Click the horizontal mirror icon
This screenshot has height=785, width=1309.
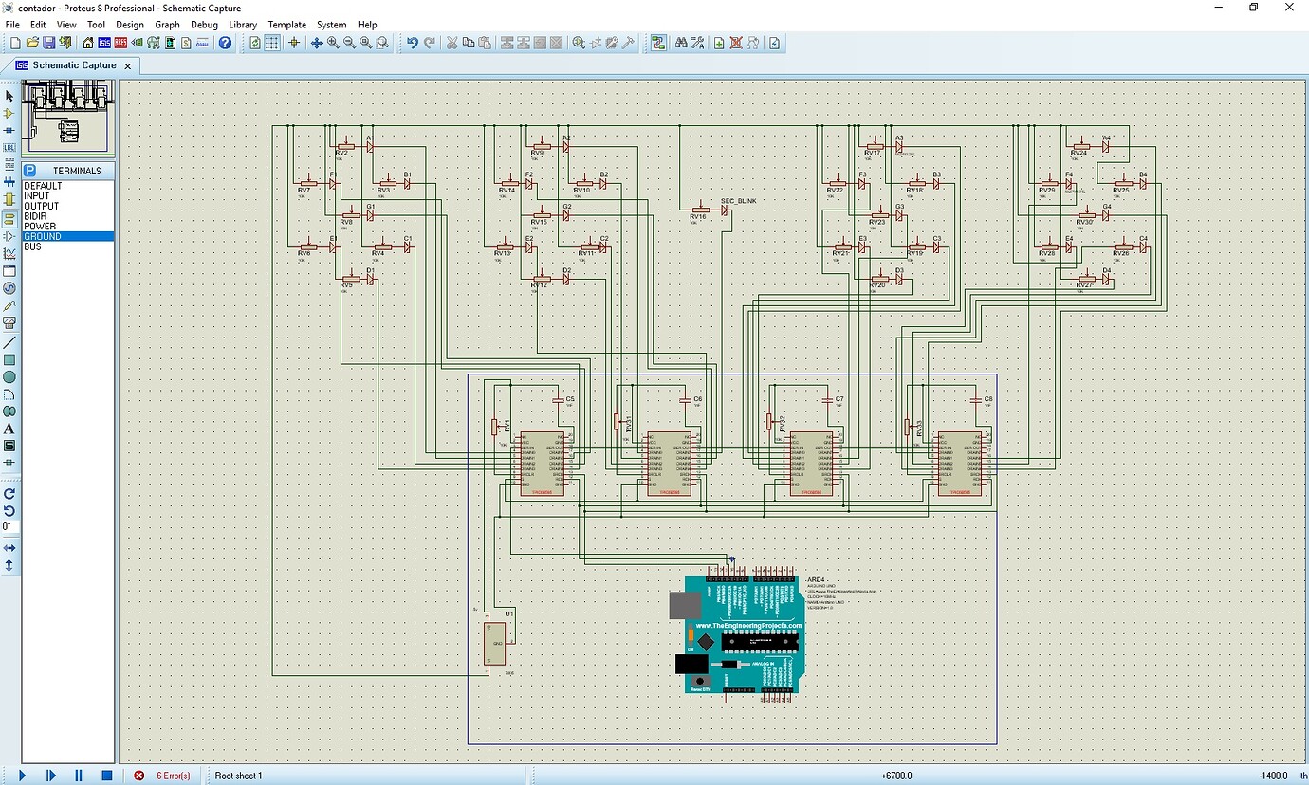pos(9,546)
